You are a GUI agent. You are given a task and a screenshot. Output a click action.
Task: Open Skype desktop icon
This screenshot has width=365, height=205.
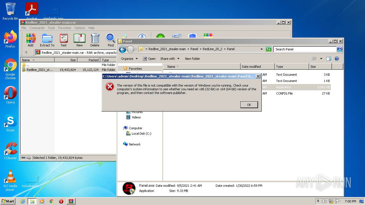click(x=10, y=123)
